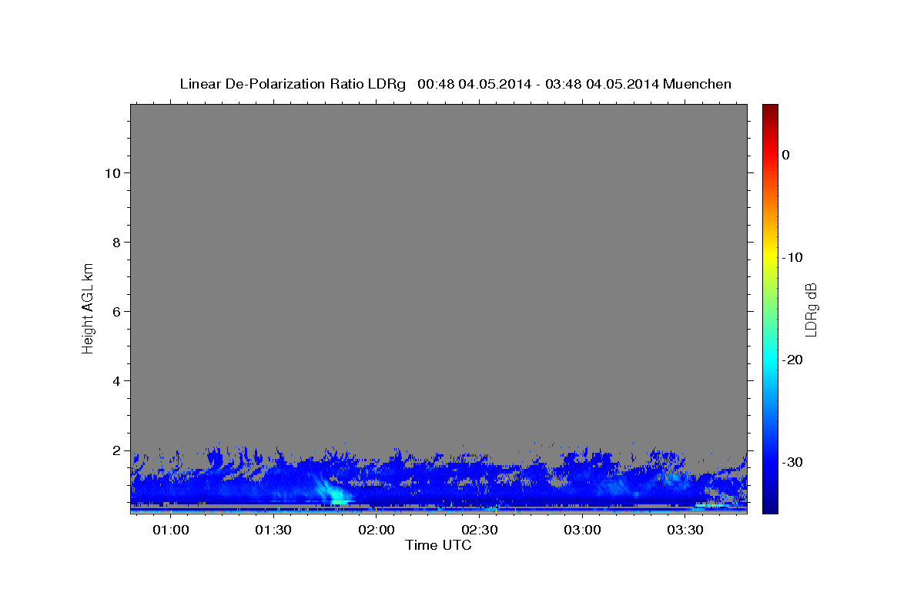Click the 01:00 time tick label
The width and height of the screenshot is (924, 616).
[171, 531]
